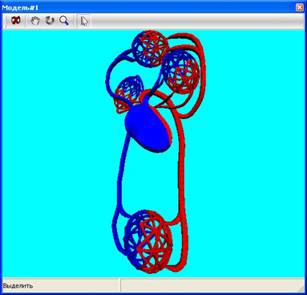Select the half wireframe sphere left of the heart

coord(129,95)
